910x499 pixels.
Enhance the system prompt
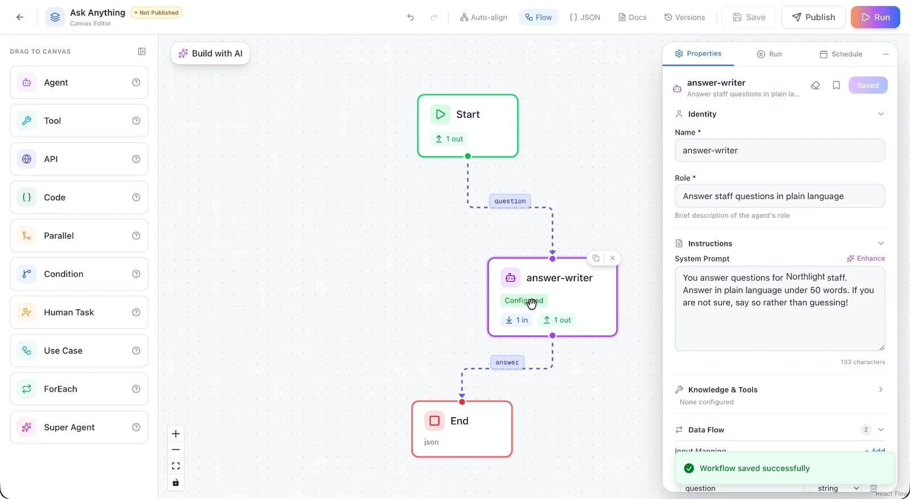[x=866, y=258]
